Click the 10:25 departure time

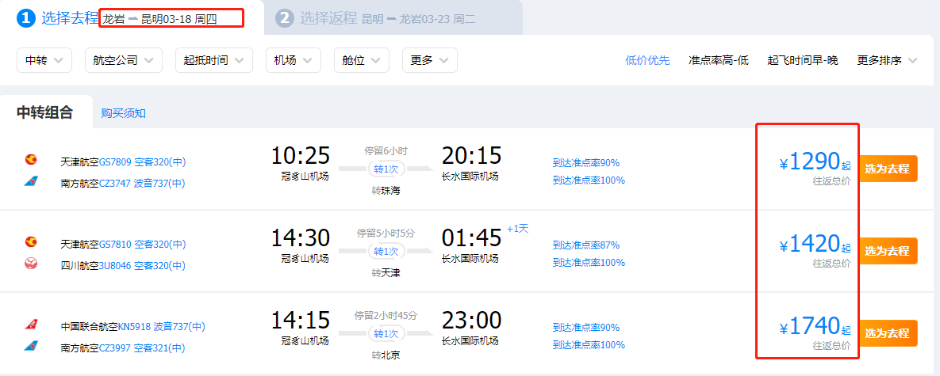point(301,156)
